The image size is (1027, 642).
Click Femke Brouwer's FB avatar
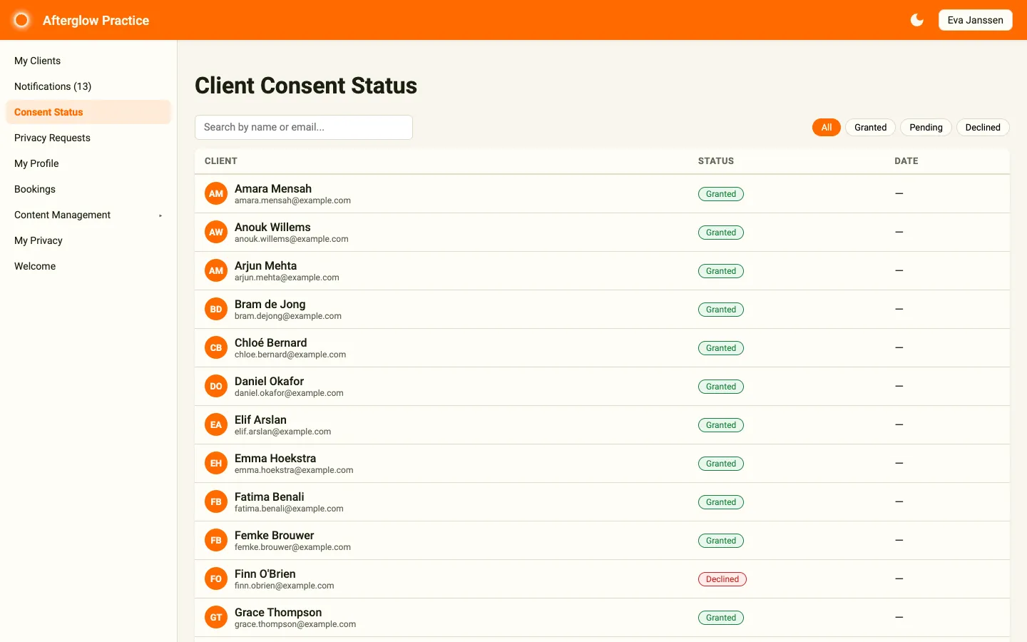pyautogui.click(x=216, y=540)
